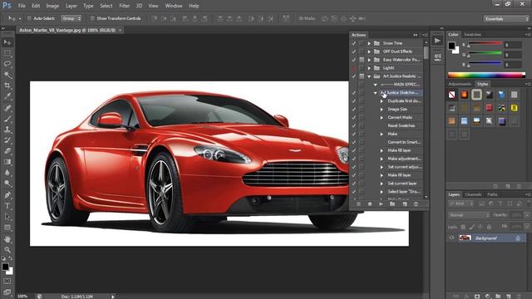Click the foreground color swatch in toolbox
Image resolution: width=532 pixels, height=299 pixels.
(5, 267)
